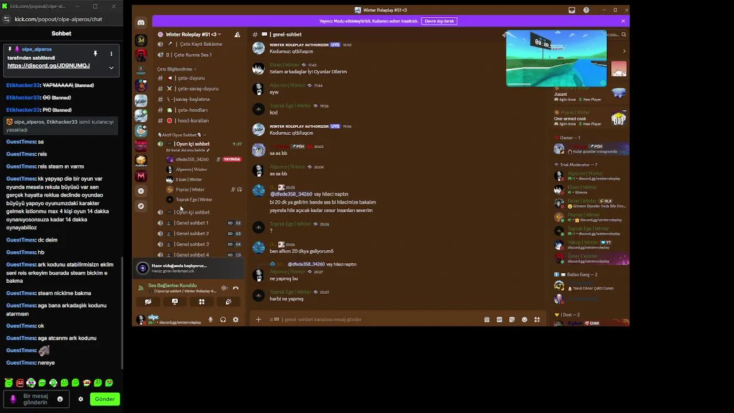Click the Sohbet header in Kick chat
Image resolution: width=734 pixels, height=413 pixels.
tap(61, 33)
